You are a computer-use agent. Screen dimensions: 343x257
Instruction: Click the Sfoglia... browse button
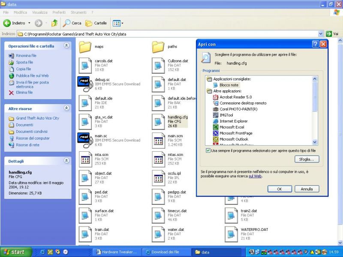click(x=307, y=159)
